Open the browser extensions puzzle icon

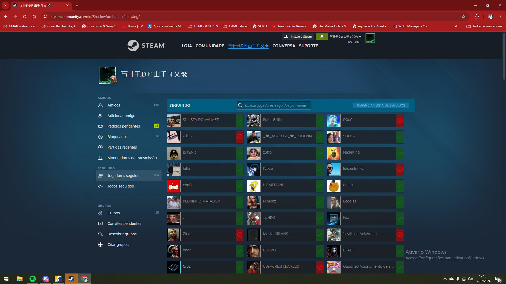(476, 17)
